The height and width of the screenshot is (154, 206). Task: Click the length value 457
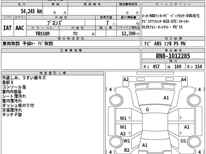point(156,67)
